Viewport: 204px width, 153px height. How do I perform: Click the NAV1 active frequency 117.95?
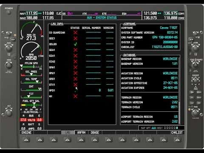32,13
